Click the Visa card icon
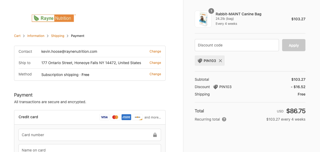Image resolution: width=320 pixels, height=152 pixels. coord(104,117)
